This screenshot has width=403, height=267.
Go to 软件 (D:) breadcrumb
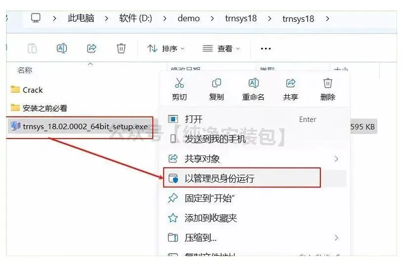click(x=135, y=18)
